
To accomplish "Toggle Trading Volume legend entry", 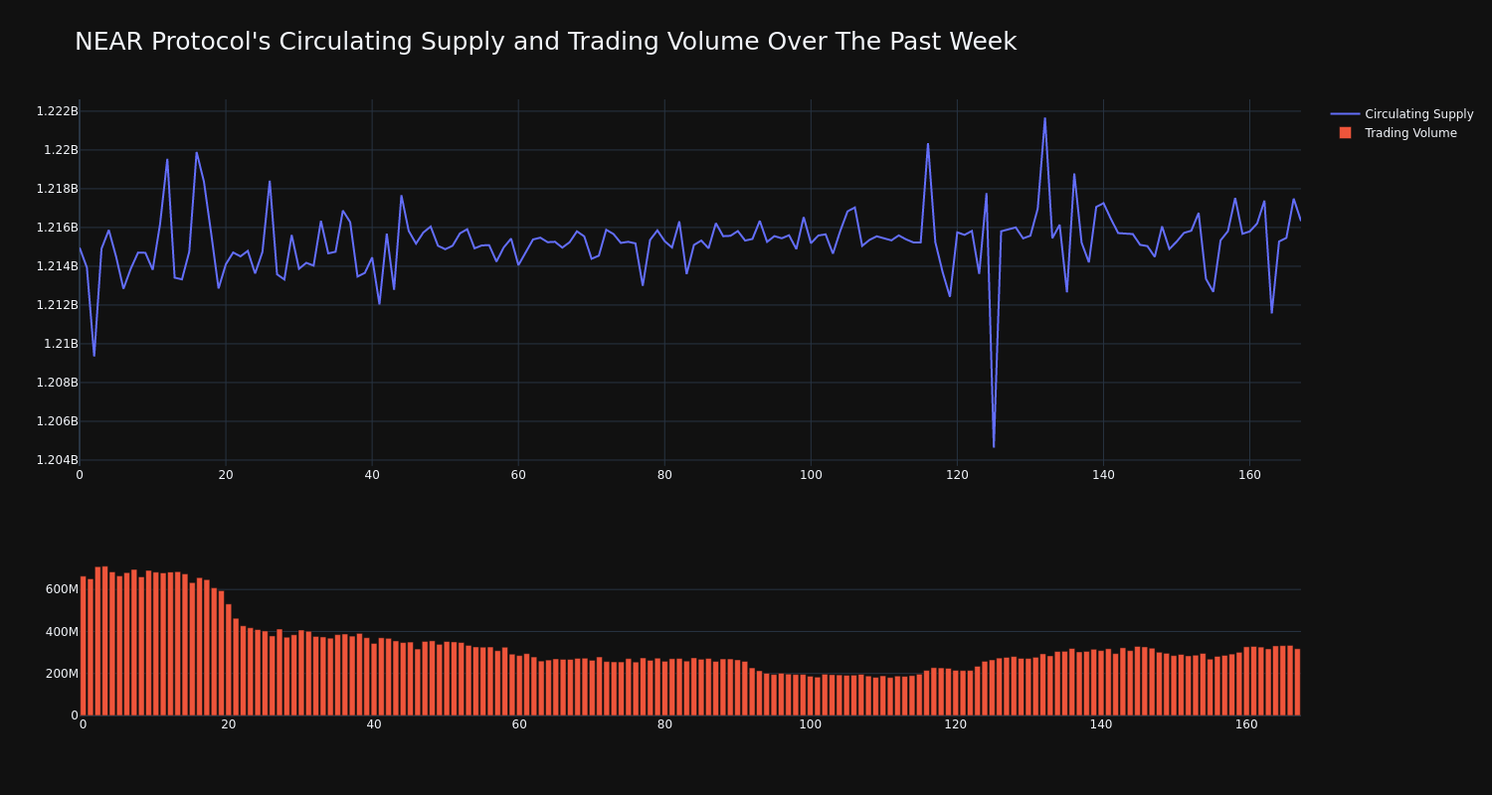I will coord(1398,133).
